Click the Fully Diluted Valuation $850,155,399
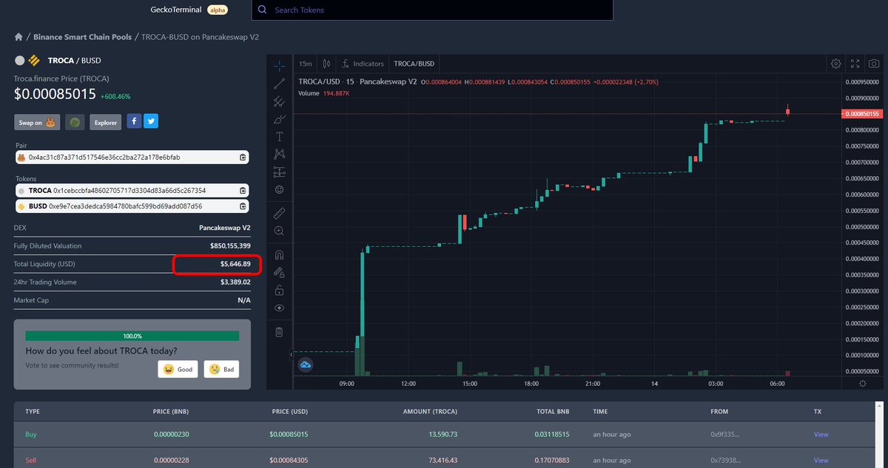 click(x=230, y=245)
